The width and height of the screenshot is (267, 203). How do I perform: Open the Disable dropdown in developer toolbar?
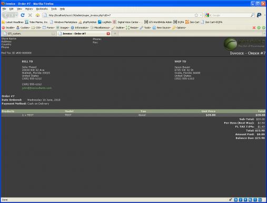(x=8, y=28)
